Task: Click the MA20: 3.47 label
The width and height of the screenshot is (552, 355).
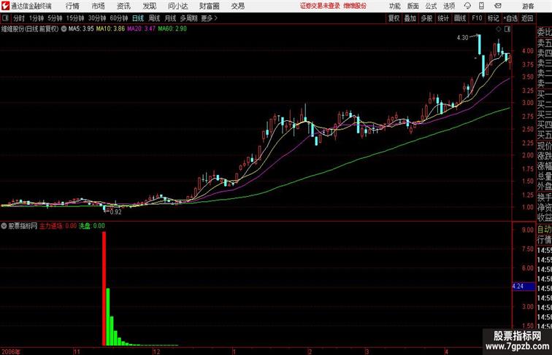Action: coord(141,29)
